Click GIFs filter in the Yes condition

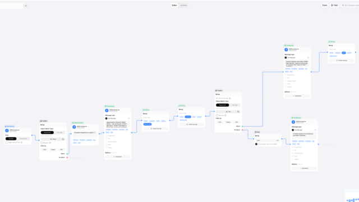(237, 122)
